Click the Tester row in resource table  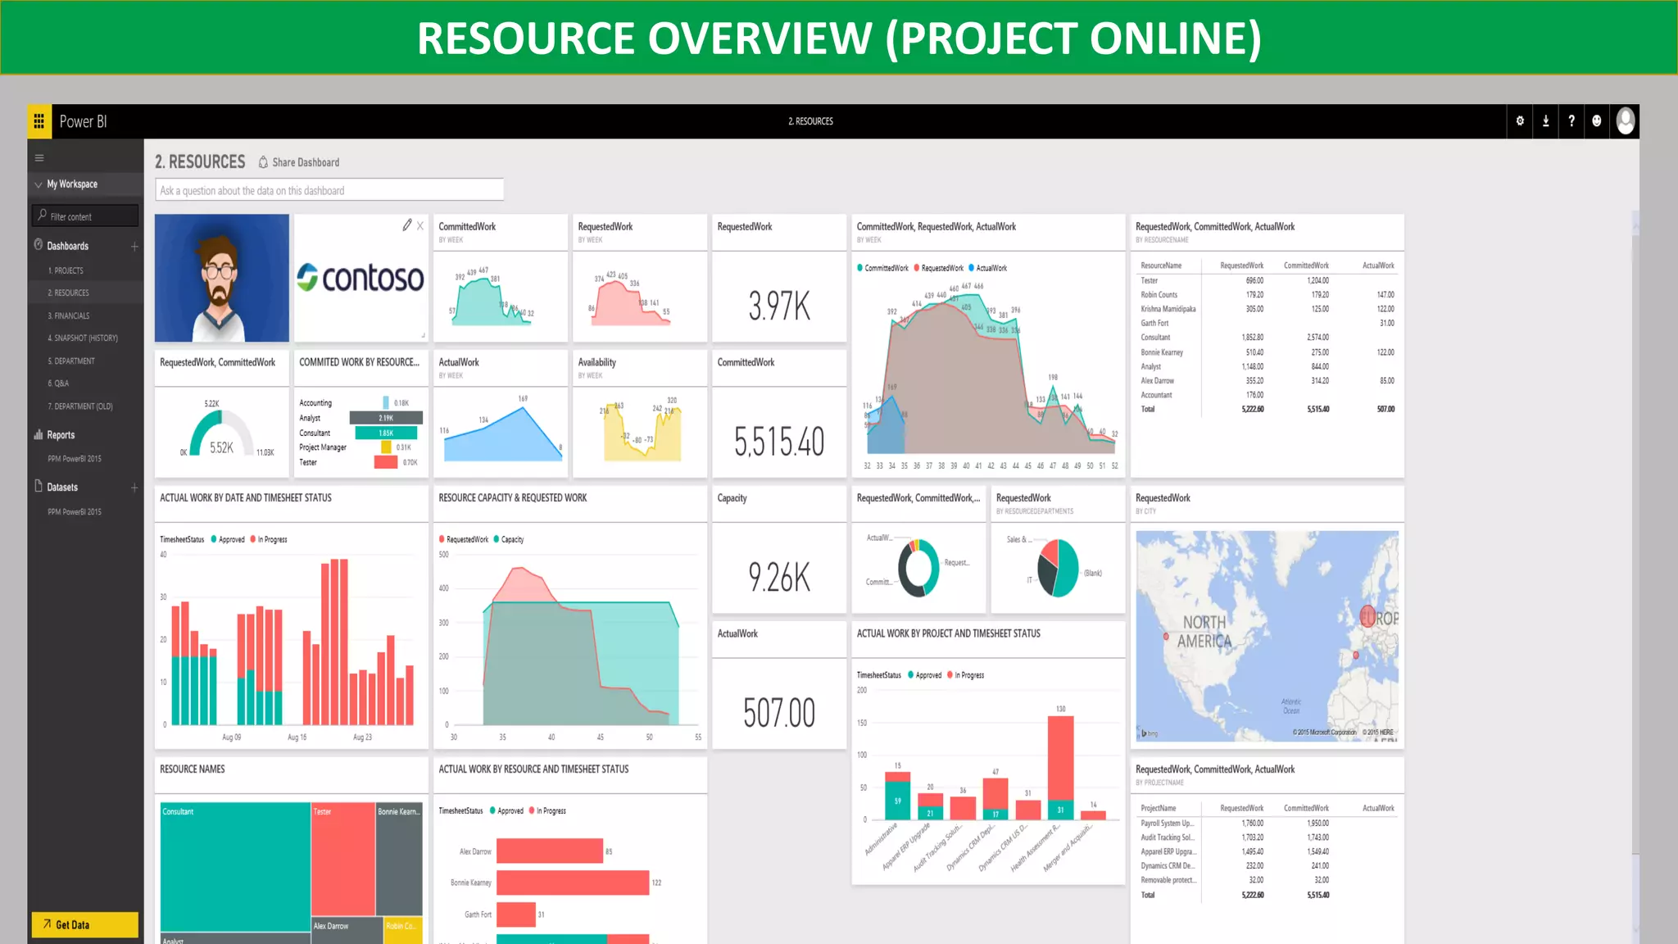pyautogui.click(x=1268, y=280)
